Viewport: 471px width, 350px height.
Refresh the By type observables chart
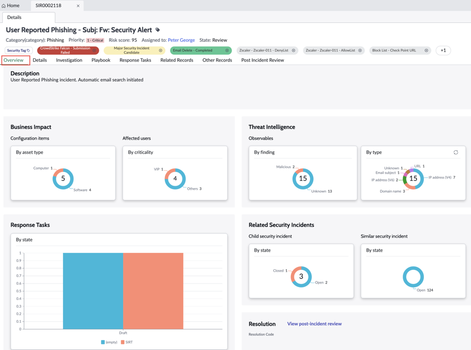456,153
